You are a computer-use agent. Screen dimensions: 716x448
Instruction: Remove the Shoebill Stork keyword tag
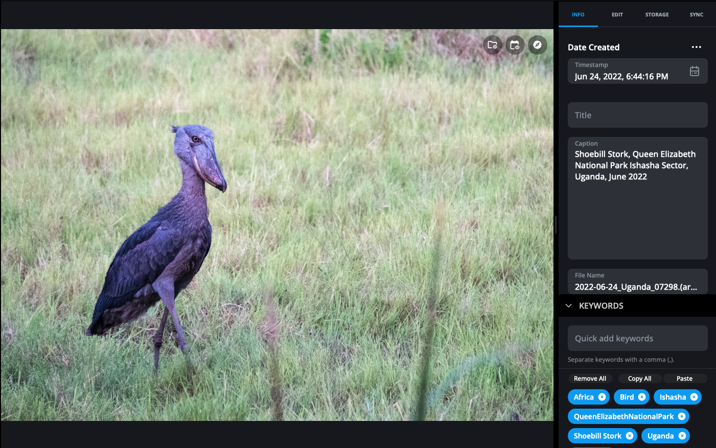pos(630,436)
